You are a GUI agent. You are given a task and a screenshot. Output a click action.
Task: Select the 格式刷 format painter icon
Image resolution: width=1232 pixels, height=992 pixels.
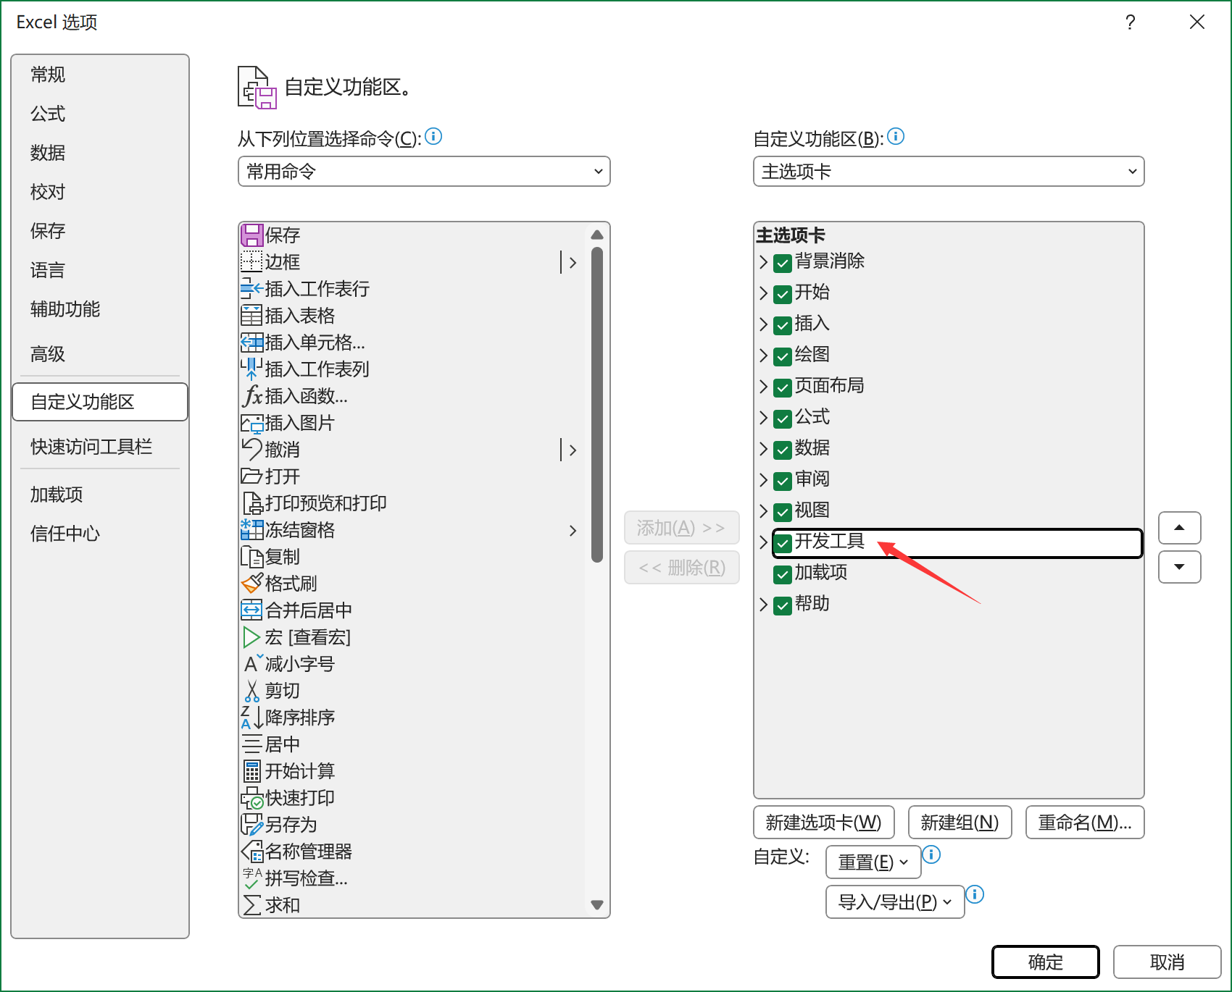point(251,584)
